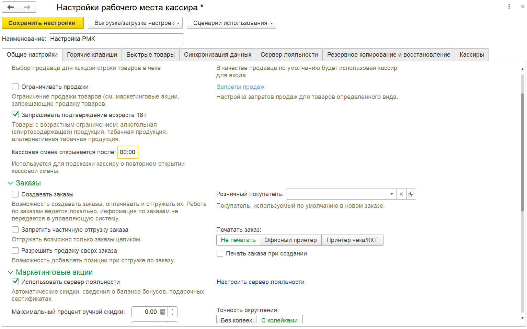Viewport: 527px width, 329px height.
Task: Choose С копейками rounding
Action: tap(279, 320)
